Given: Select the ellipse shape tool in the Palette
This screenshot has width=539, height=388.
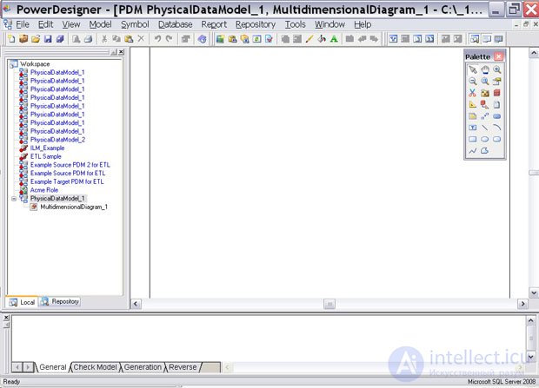Looking at the screenshot, I should (485, 139).
